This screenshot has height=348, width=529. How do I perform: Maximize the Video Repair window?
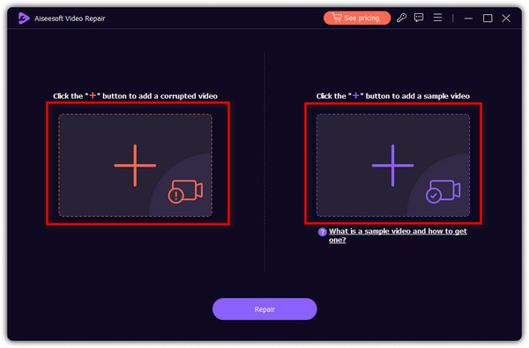click(x=488, y=19)
